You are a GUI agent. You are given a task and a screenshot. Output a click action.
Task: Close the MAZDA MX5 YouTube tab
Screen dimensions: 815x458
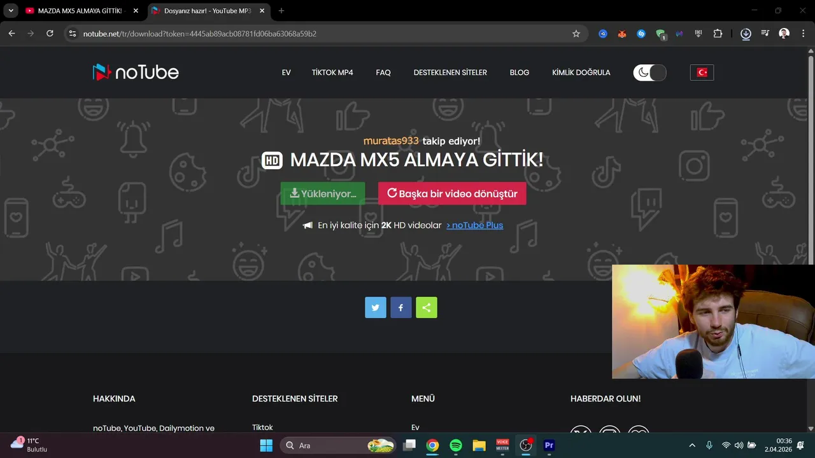[x=135, y=11]
